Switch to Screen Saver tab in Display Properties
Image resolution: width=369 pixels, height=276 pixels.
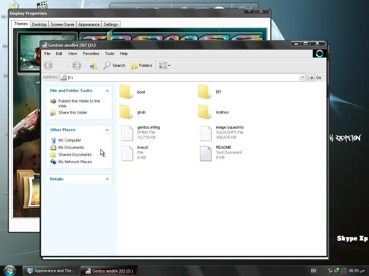(63, 24)
